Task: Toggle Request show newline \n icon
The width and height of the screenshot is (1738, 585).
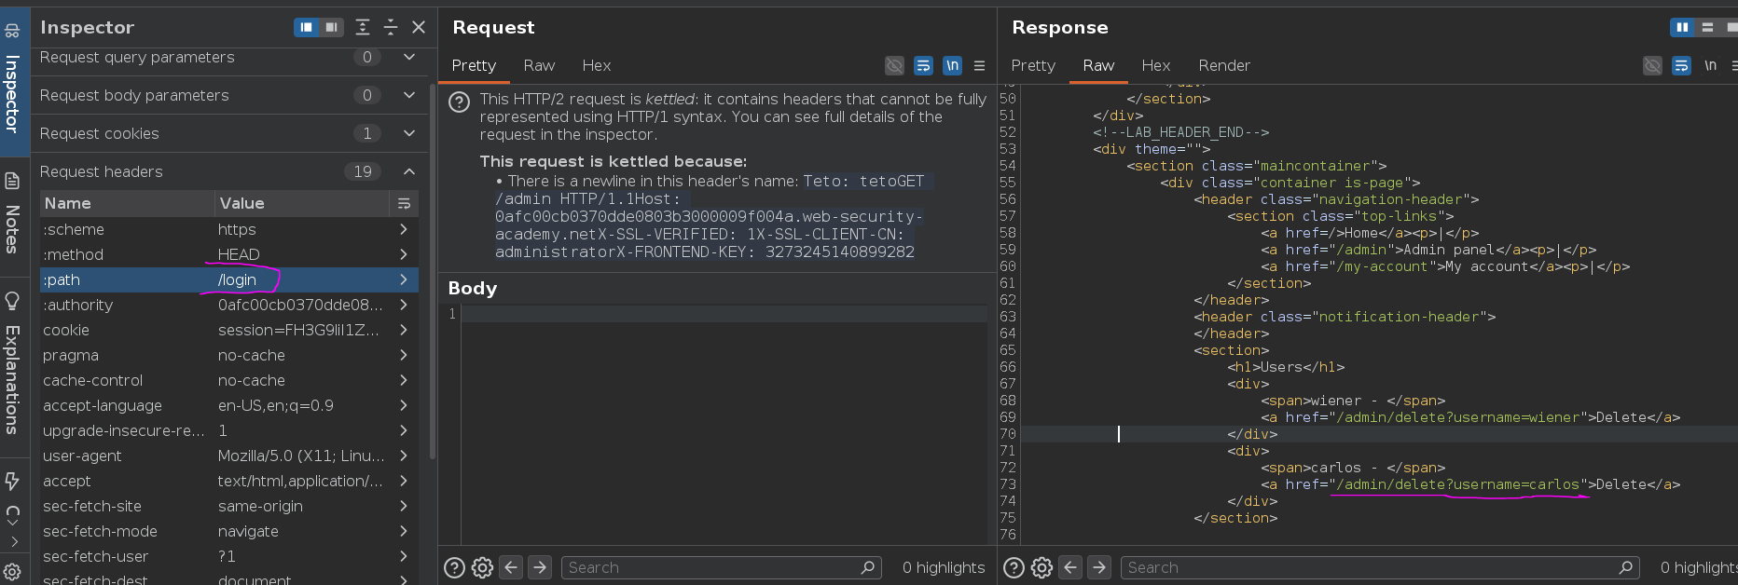Action: pos(952,65)
